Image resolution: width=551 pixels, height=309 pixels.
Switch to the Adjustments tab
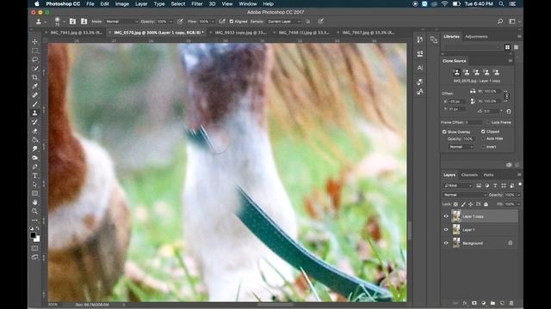coord(476,36)
